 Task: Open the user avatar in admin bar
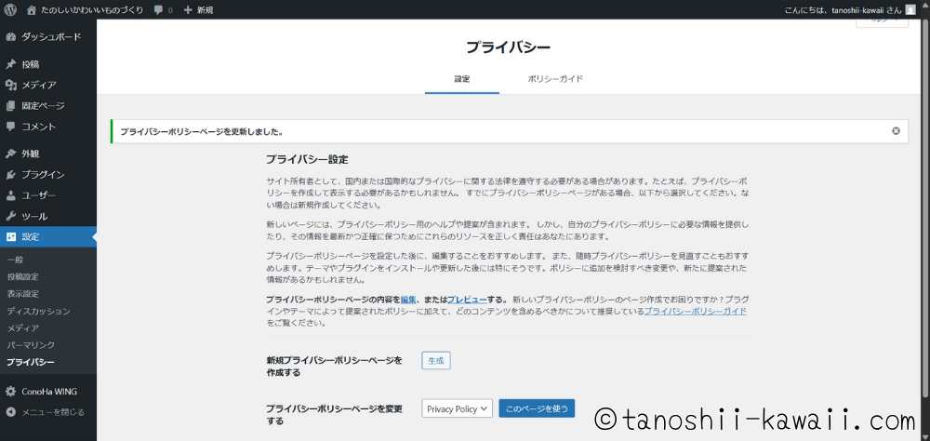pyautogui.click(x=910, y=9)
